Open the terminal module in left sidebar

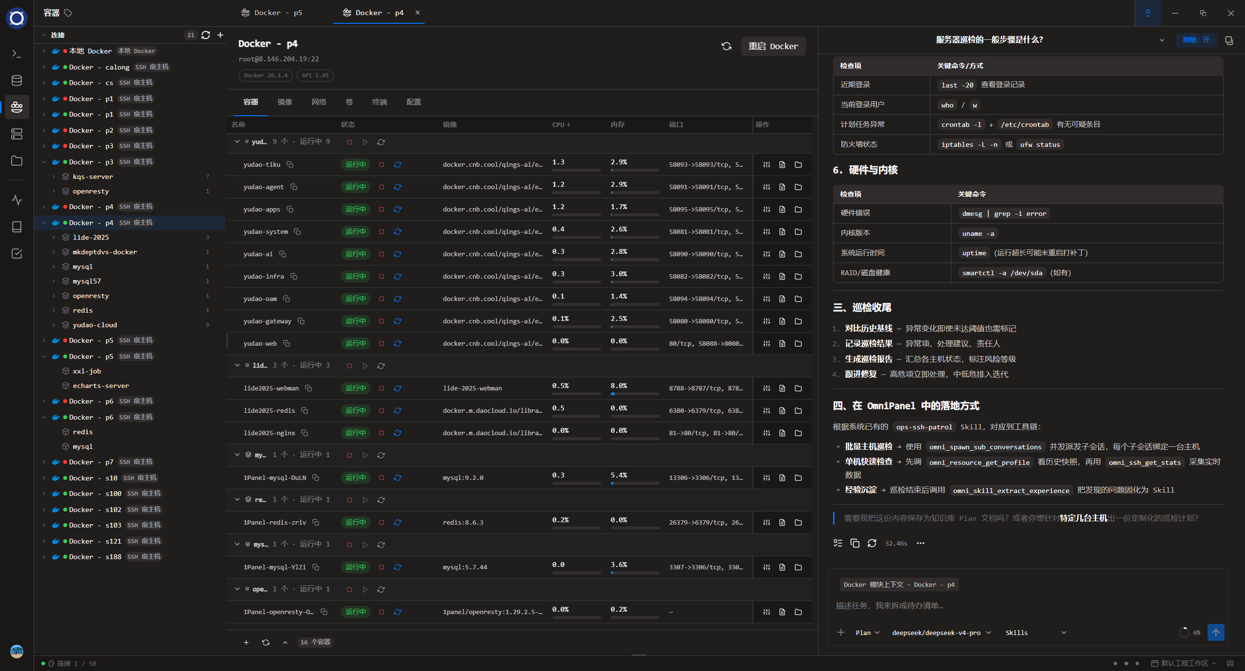pos(17,53)
